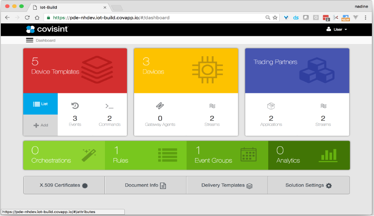Image resolution: width=374 pixels, height=216 pixels.
Task: Click the Orchestrations magic wand icon
Action: click(x=89, y=155)
